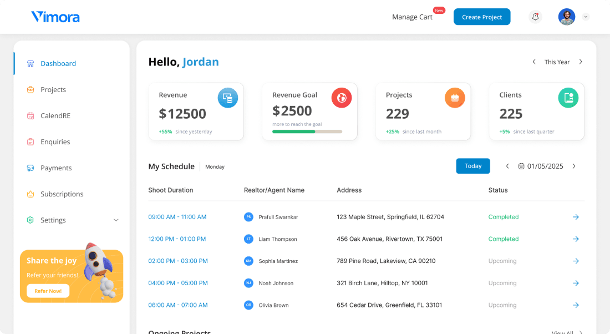Viewport: 610px width, 334px height.
Task: Select the This Year period label
Action: pyautogui.click(x=557, y=62)
